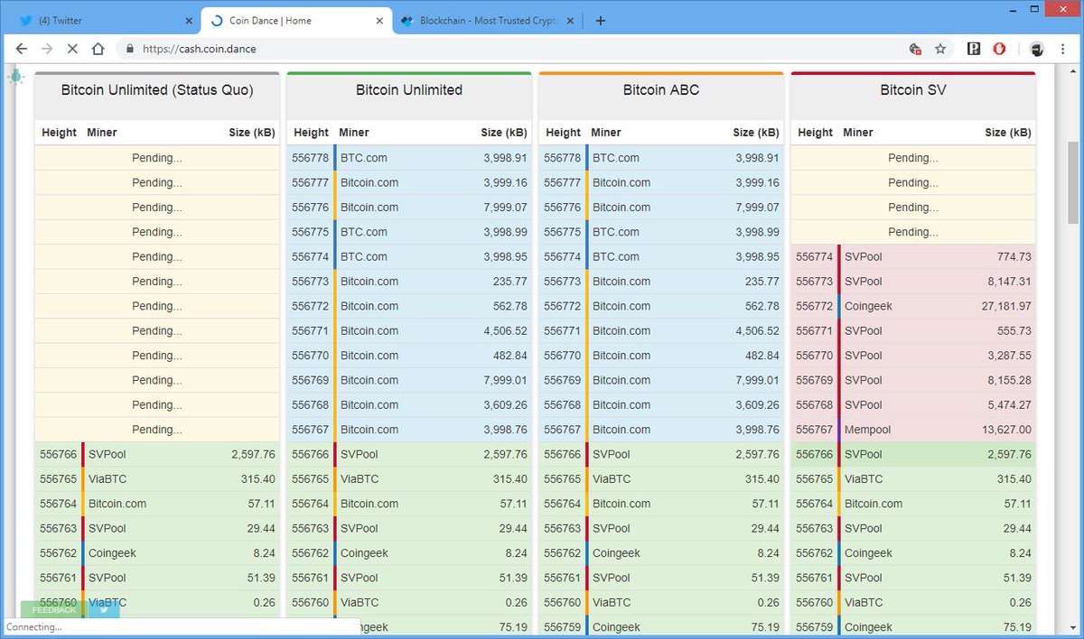The height and width of the screenshot is (639, 1084).
Task: Click size 2,597.76 in Bitcoin SV table
Action: coord(1009,454)
